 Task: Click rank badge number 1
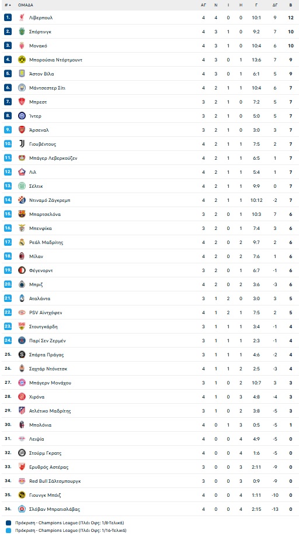point(8,18)
